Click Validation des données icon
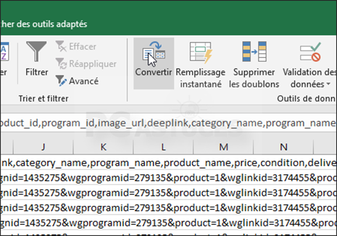The image size is (337, 236). 310,53
